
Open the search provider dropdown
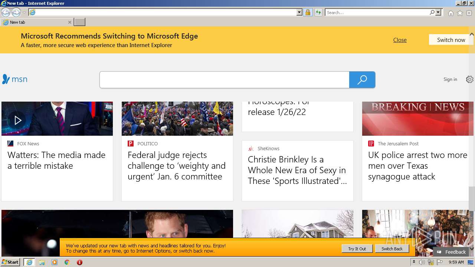(x=438, y=12)
